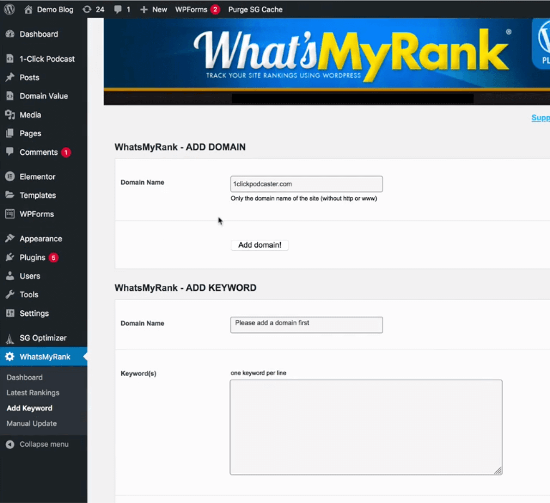
Task: Open the Tools menu
Action: (29, 295)
